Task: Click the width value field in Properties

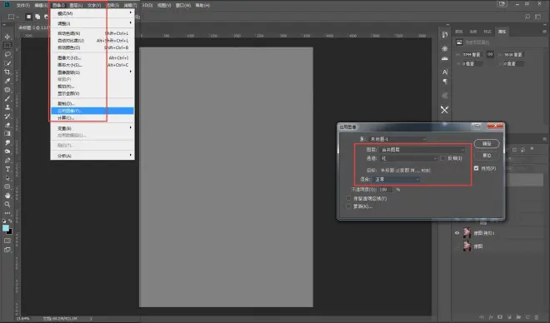Action: (x=472, y=55)
